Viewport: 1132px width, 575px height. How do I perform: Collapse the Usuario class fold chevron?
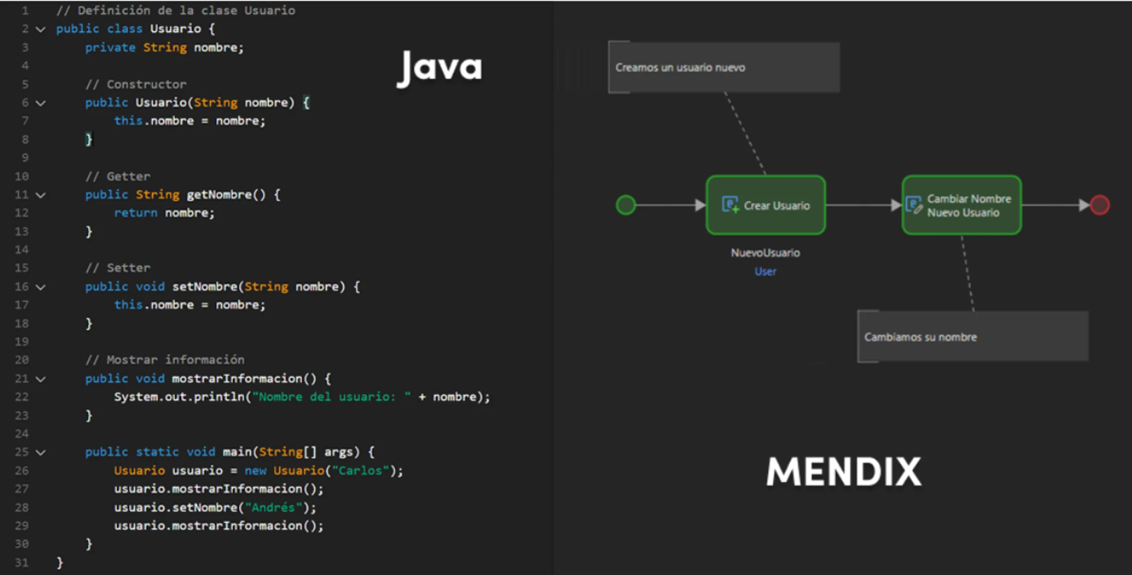click(41, 29)
